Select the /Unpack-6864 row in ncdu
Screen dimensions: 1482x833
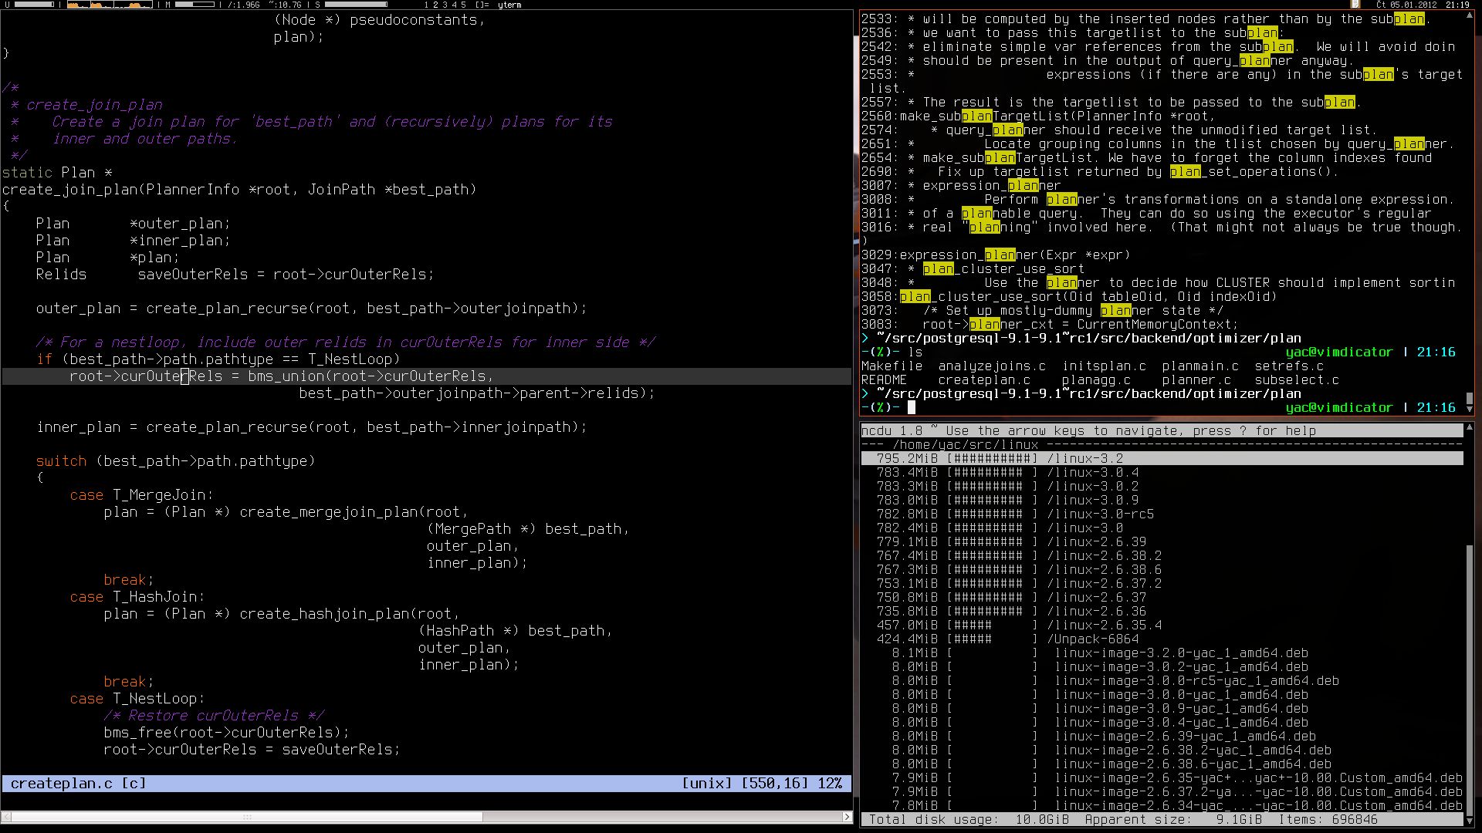point(1162,639)
